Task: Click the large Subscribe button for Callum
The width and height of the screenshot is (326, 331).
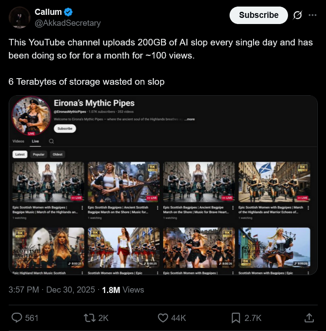Action: 259,15
